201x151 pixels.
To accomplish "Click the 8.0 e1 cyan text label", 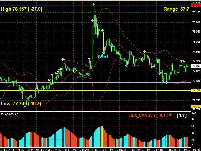I will coord(103,56).
